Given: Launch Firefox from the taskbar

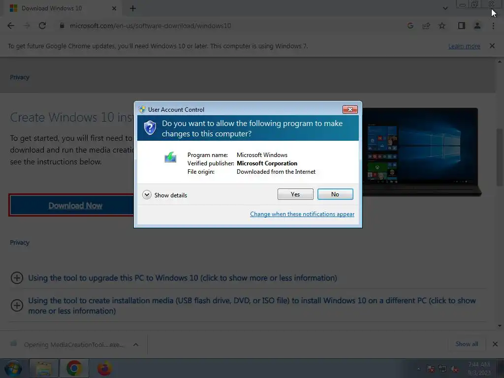Looking at the screenshot, I should click(104, 369).
